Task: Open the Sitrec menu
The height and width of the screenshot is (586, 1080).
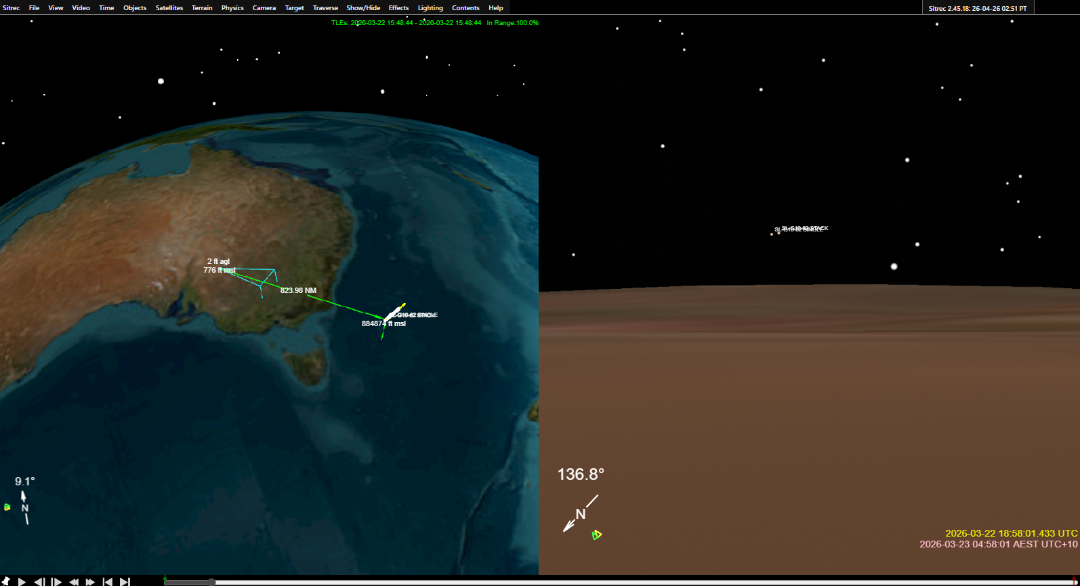Action: pos(12,8)
